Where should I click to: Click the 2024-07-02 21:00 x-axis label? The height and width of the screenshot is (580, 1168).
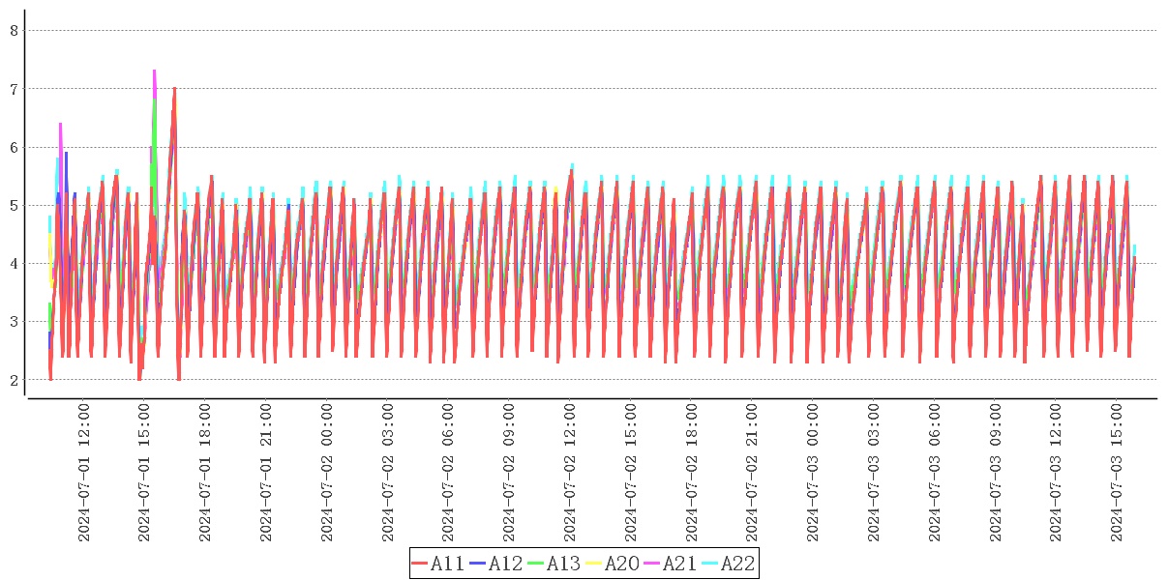752,474
